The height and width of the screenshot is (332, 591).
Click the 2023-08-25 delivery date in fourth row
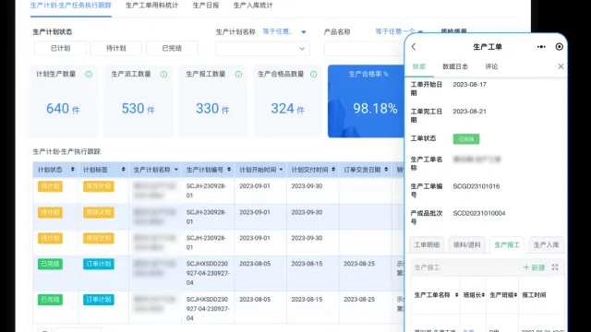pyautogui.click(x=359, y=264)
